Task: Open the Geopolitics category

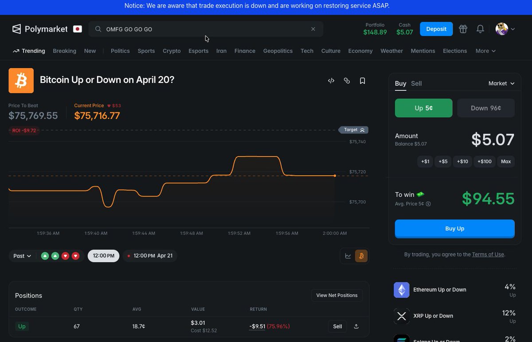Action: click(278, 51)
